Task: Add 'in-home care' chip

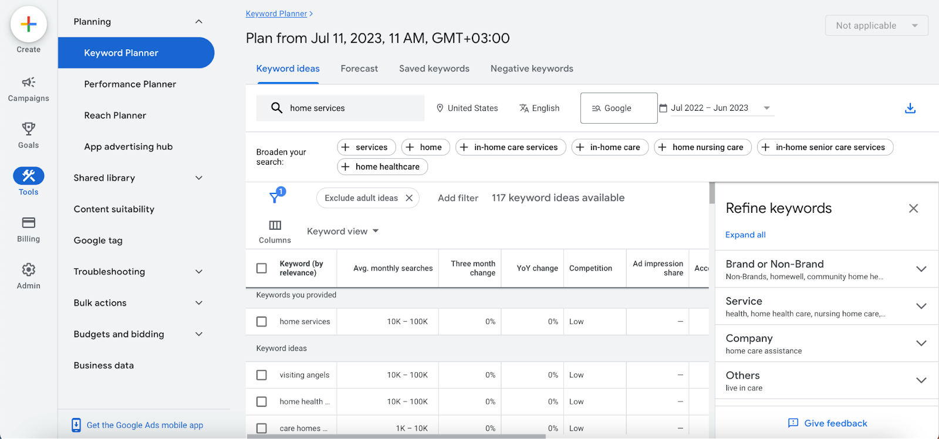Action: pyautogui.click(x=610, y=147)
